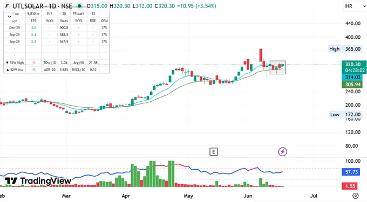Select the Sales column header
Screen dimensions: 367x202
(64, 21)
